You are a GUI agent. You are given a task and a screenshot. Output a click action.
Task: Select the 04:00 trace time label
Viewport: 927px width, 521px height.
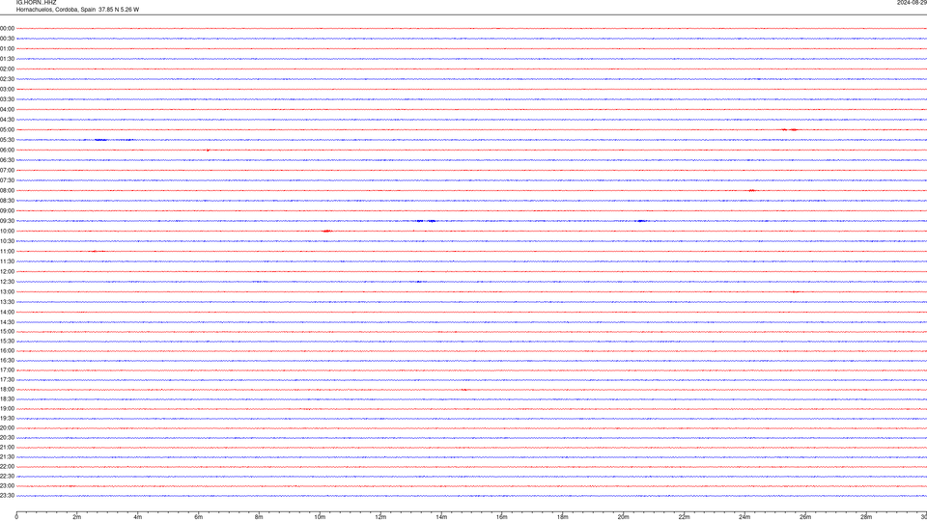(x=7, y=109)
